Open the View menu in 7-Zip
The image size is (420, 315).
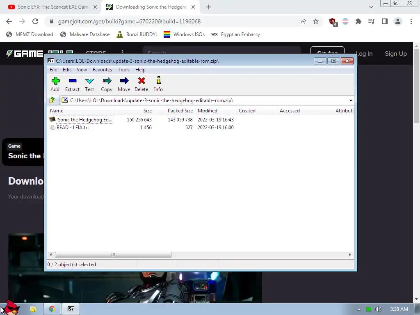click(82, 70)
